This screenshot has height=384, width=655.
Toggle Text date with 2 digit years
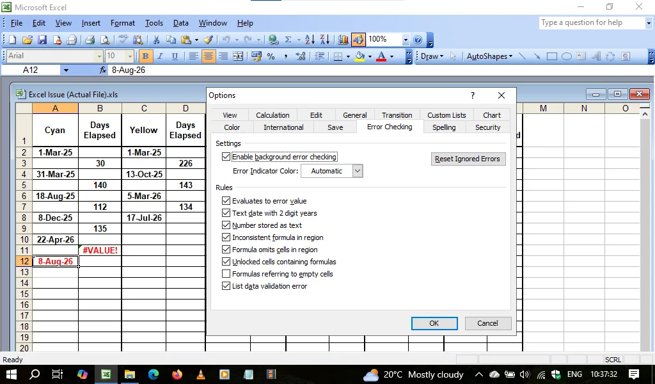pos(226,213)
